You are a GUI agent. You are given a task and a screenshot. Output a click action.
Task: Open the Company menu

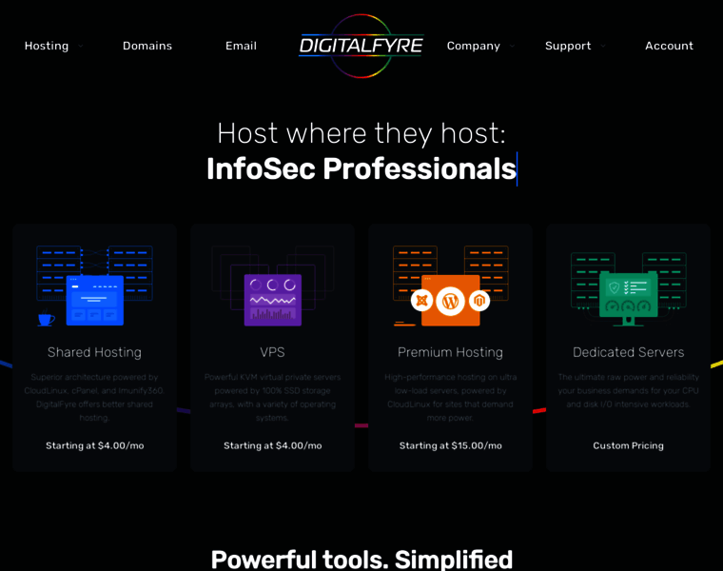coord(473,46)
